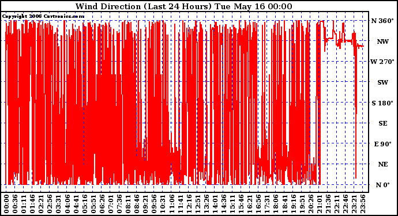Image resolution: width=398 pixels, height=216 pixels.
Task: Select the 14:01 time label
Action: pyautogui.click(x=215, y=204)
